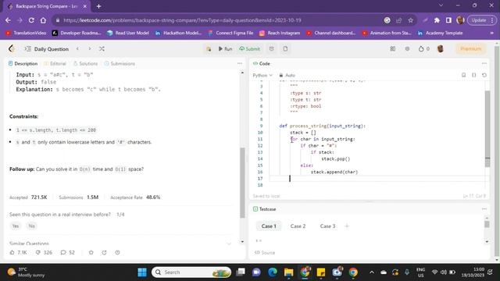Click the description panel scrollbar
Image resolution: width=500 pixels, height=281 pixels.
pyautogui.click(x=242, y=183)
